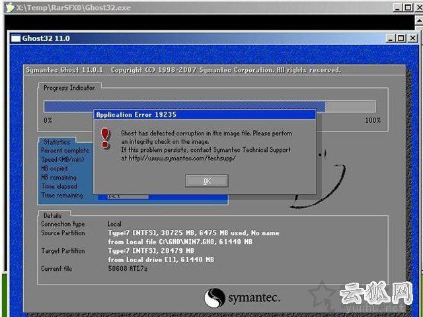This screenshot has height=317, width=423.
Task: Click the 'MB remaining' text
Action: [59, 178]
